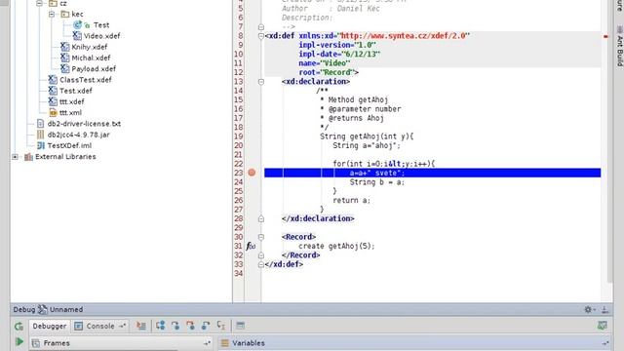624x351 pixels.
Task: Open Video.xdef in project tree
Action: (101, 36)
